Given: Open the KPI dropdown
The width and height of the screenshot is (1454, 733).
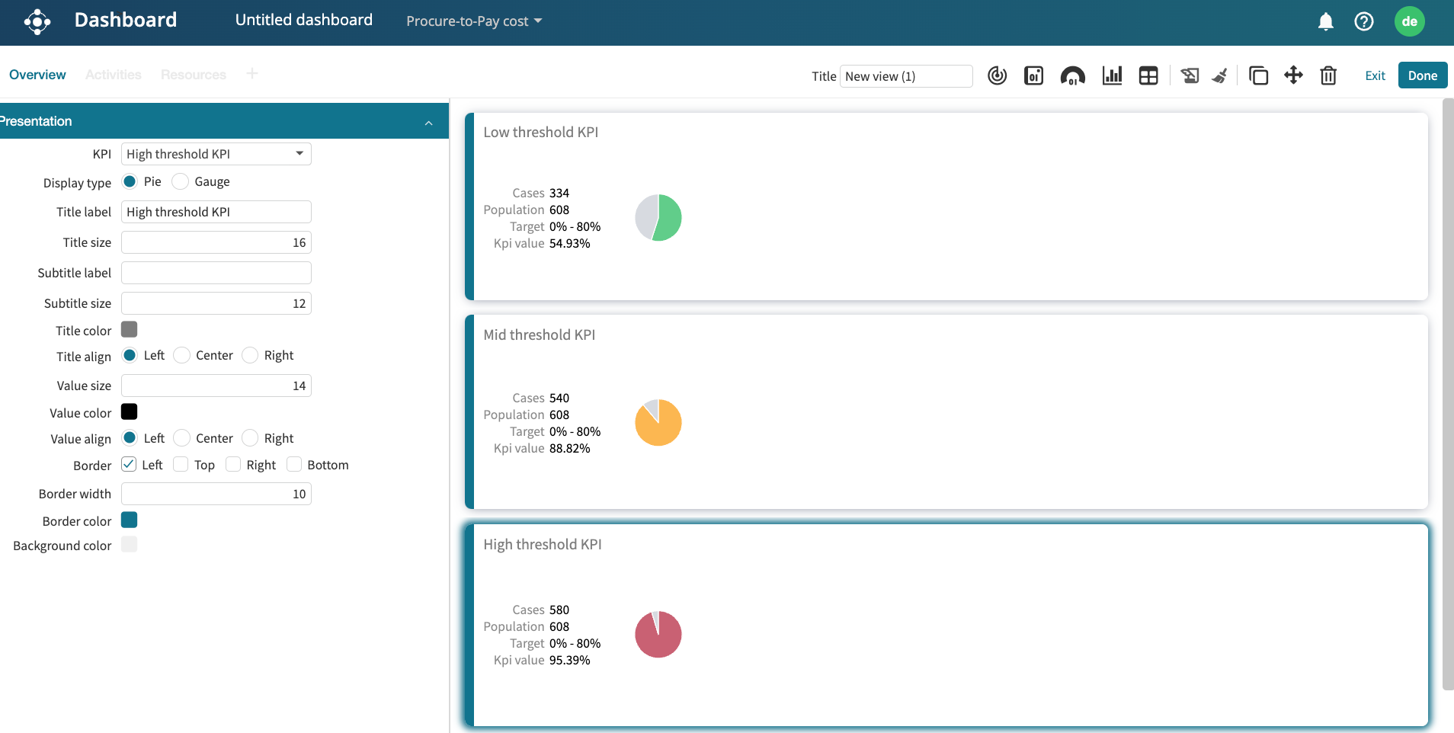Looking at the screenshot, I should click(x=216, y=154).
